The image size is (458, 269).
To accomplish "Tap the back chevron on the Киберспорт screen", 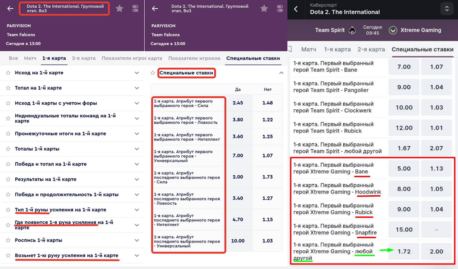I will pyautogui.click(x=296, y=9).
